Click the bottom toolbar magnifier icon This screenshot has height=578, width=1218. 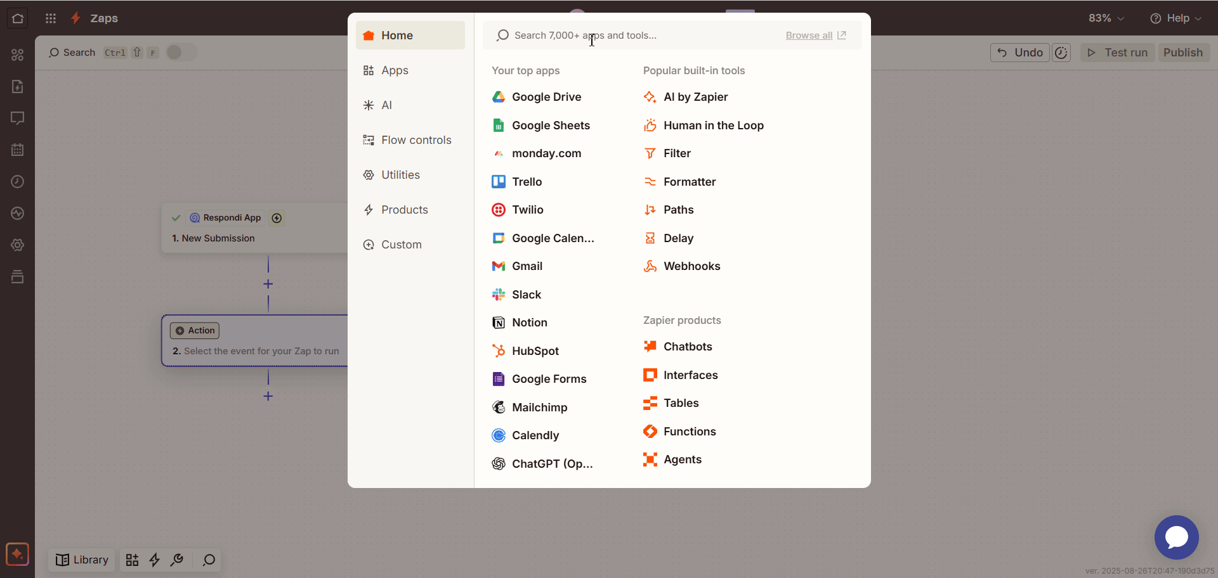tap(209, 560)
